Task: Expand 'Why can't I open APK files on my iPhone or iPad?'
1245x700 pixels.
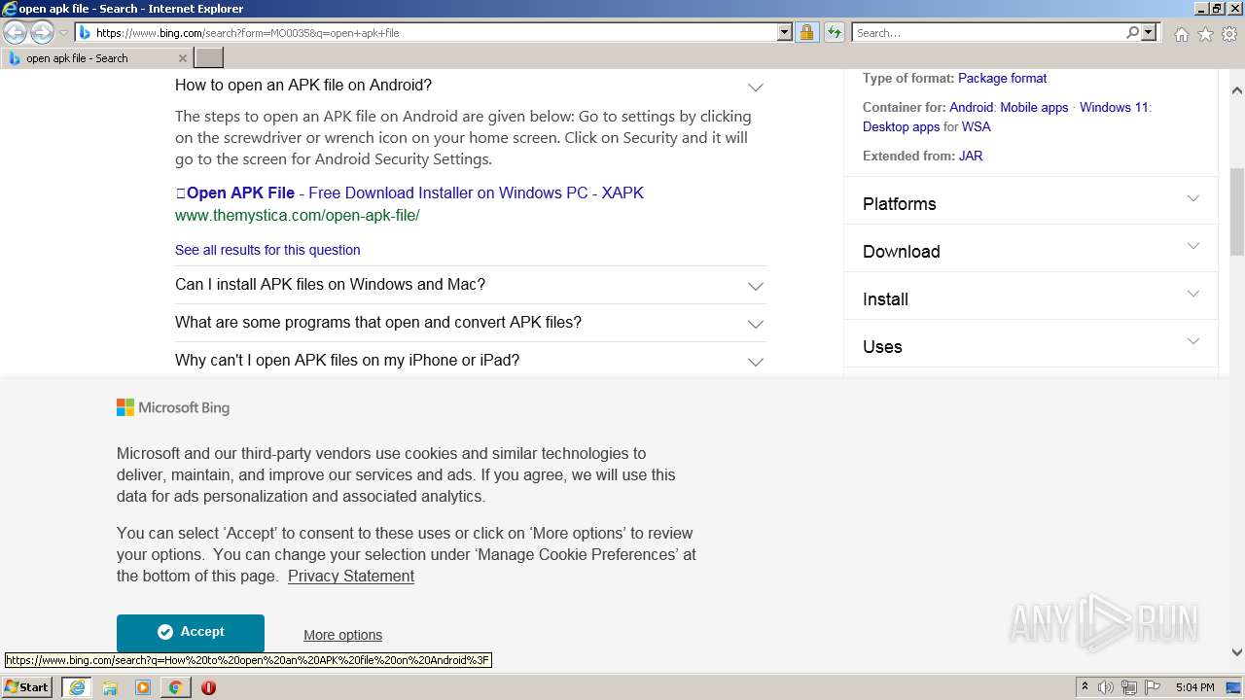Action: point(756,362)
